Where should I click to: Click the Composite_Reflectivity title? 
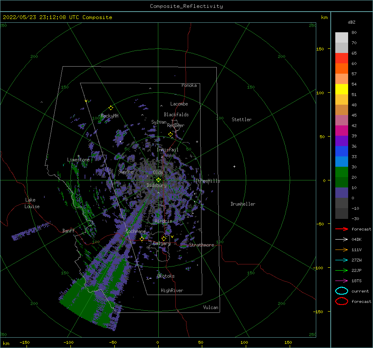coord(186,6)
